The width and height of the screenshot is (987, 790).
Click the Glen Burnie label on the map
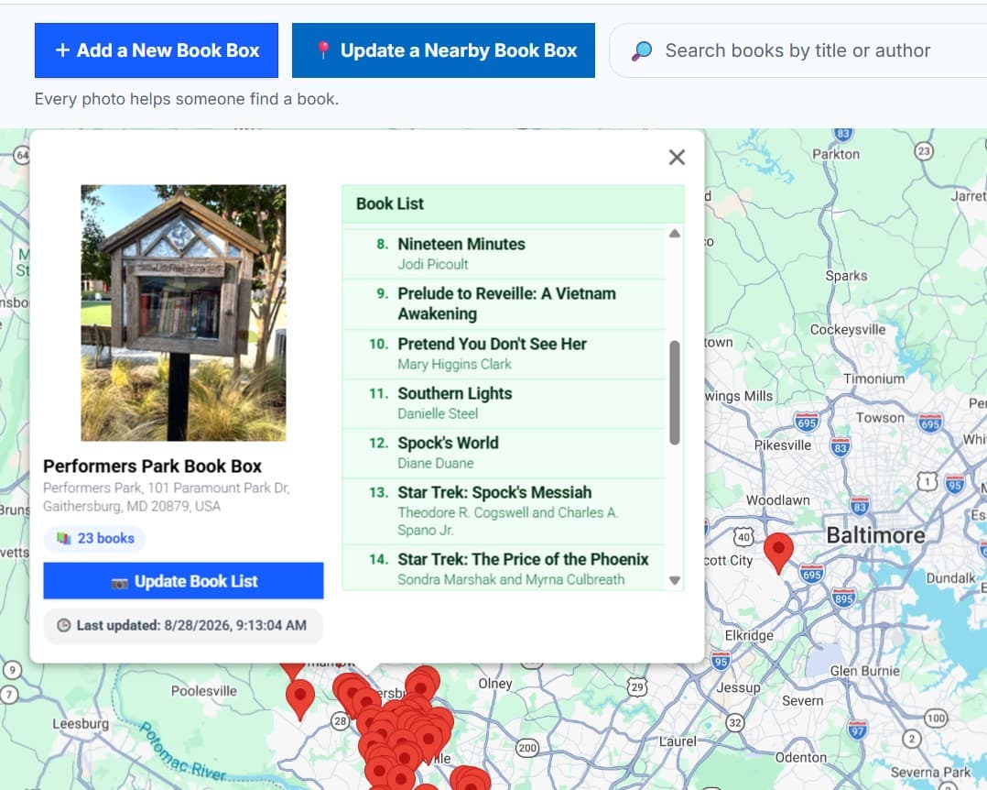pyautogui.click(x=865, y=671)
